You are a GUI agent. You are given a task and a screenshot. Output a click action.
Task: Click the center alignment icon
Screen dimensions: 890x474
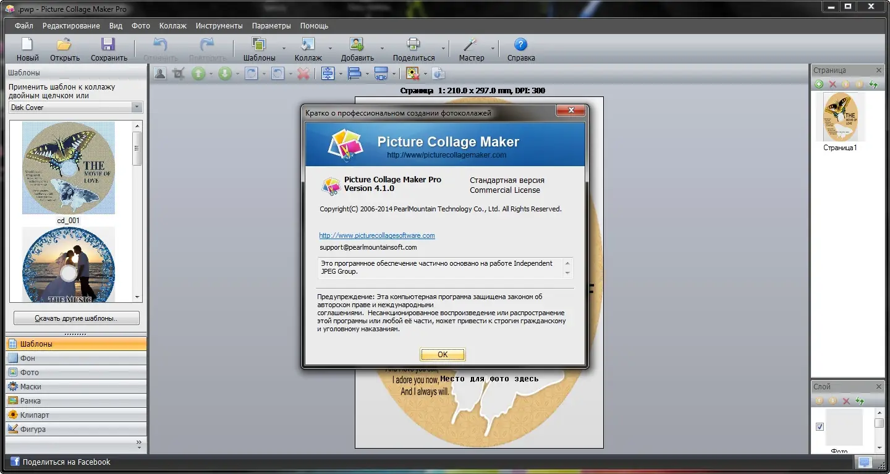click(328, 74)
